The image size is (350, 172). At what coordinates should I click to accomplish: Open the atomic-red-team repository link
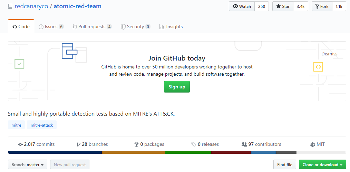[x=77, y=6]
